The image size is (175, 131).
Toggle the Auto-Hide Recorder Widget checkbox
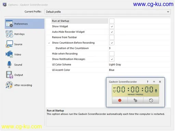pyautogui.click(x=112, y=32)
